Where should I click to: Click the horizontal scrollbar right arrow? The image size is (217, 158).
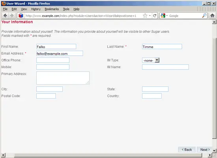coord(210,155)
